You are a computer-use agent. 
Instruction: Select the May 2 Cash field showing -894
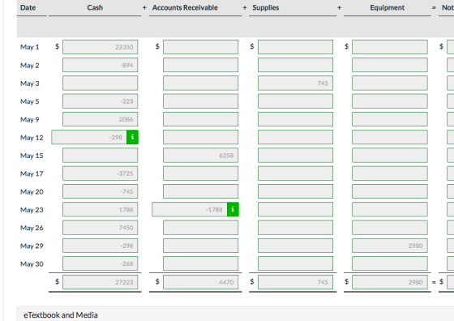coord(101,65)
